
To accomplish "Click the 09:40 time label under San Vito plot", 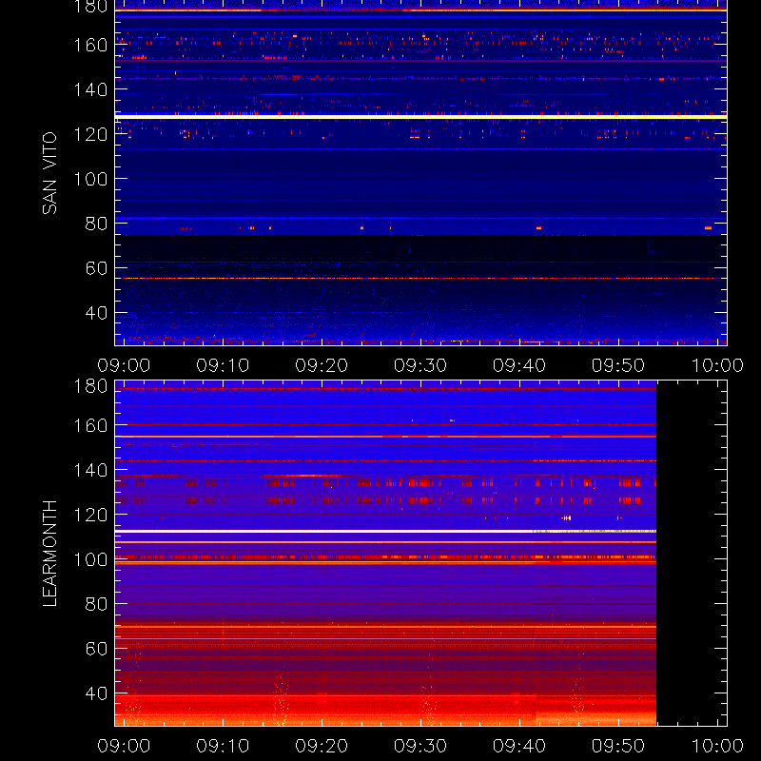I will point(519,365).
